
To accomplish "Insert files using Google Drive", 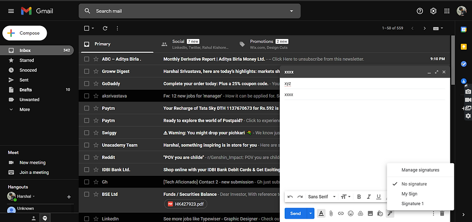I will click(360, 213).
